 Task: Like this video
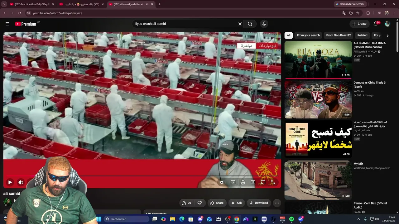click(x=187, y=203)
